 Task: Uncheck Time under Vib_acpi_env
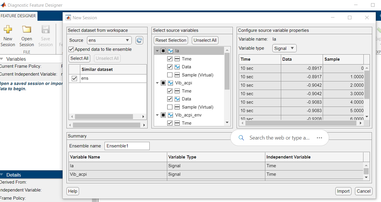click(170, 123)
